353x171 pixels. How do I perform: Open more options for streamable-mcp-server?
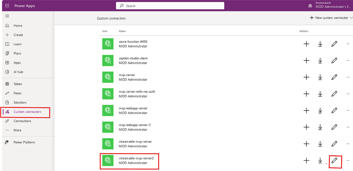pos(348,144)
